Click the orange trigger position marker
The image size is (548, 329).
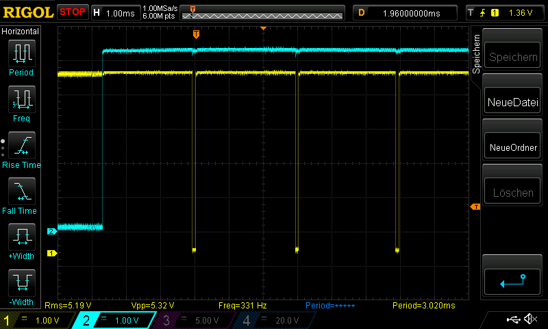(196, 34)
